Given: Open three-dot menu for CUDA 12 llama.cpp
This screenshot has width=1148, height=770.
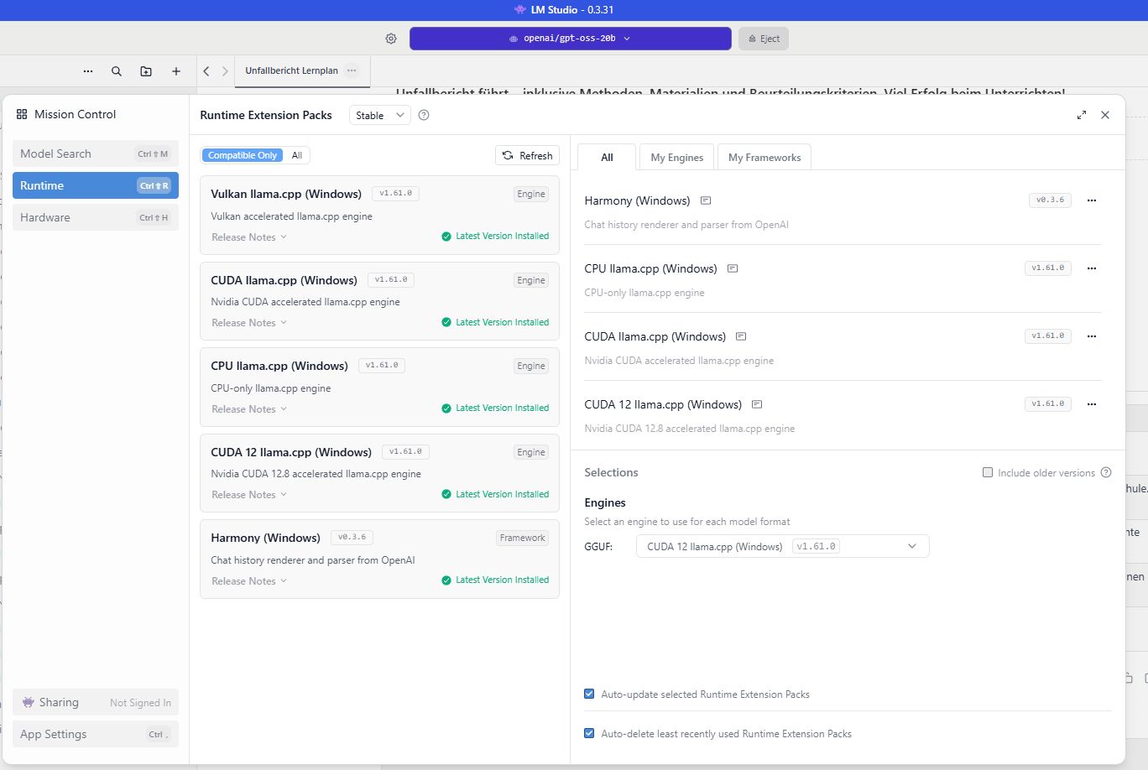Looking at the screenshot, I should click(1092, 404).
